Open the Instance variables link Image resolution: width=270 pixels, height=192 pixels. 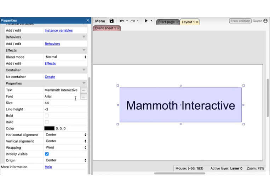click(x=59, y=31)
